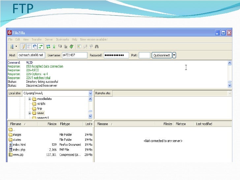
Task: Open the Local site path dropdown
Action: pos(90,93)
